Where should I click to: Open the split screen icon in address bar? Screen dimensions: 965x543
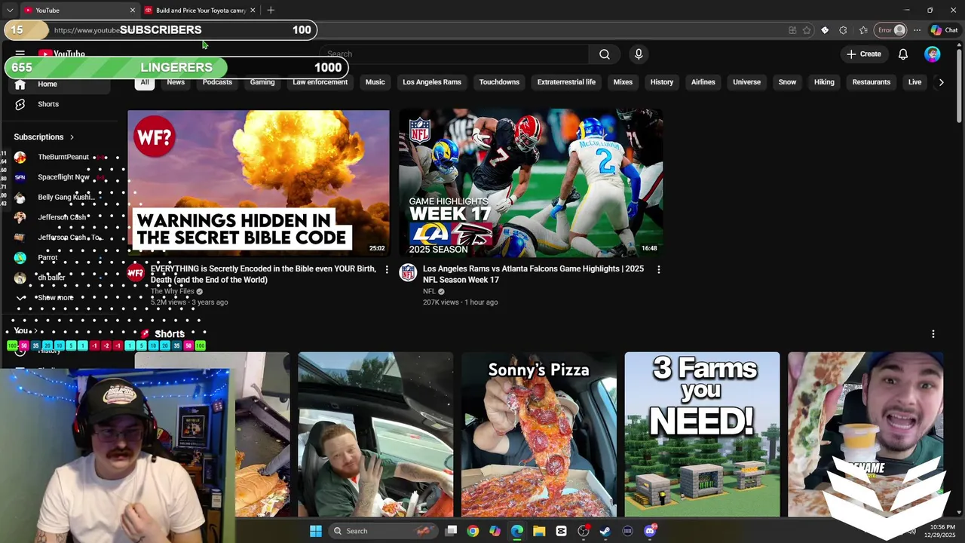click(792, 30)
